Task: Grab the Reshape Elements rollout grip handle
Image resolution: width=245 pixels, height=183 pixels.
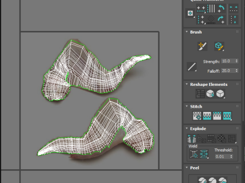Action: pyautogui.click(x=237, y=84)
